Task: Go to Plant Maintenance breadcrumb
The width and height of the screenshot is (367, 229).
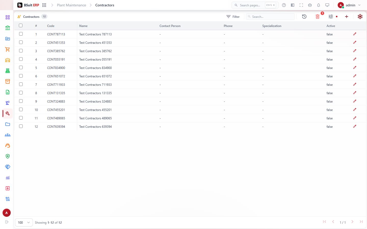Action: pos(71,5)
